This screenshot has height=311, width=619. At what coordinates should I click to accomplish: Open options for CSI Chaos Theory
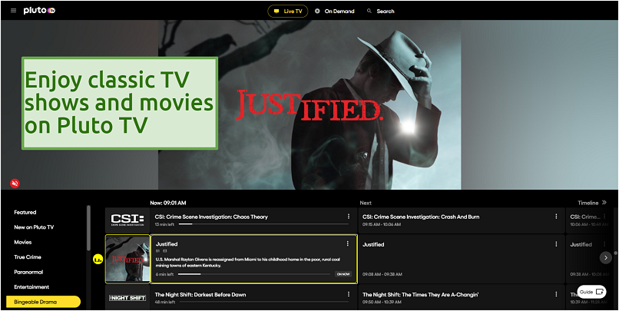pos(348,217)
